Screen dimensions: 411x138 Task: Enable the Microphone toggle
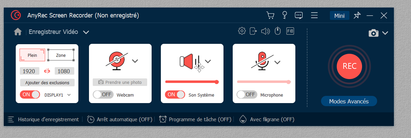point(247,95)
